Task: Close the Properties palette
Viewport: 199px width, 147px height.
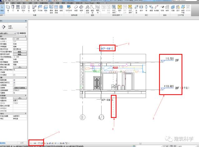Action: point(26,21)
